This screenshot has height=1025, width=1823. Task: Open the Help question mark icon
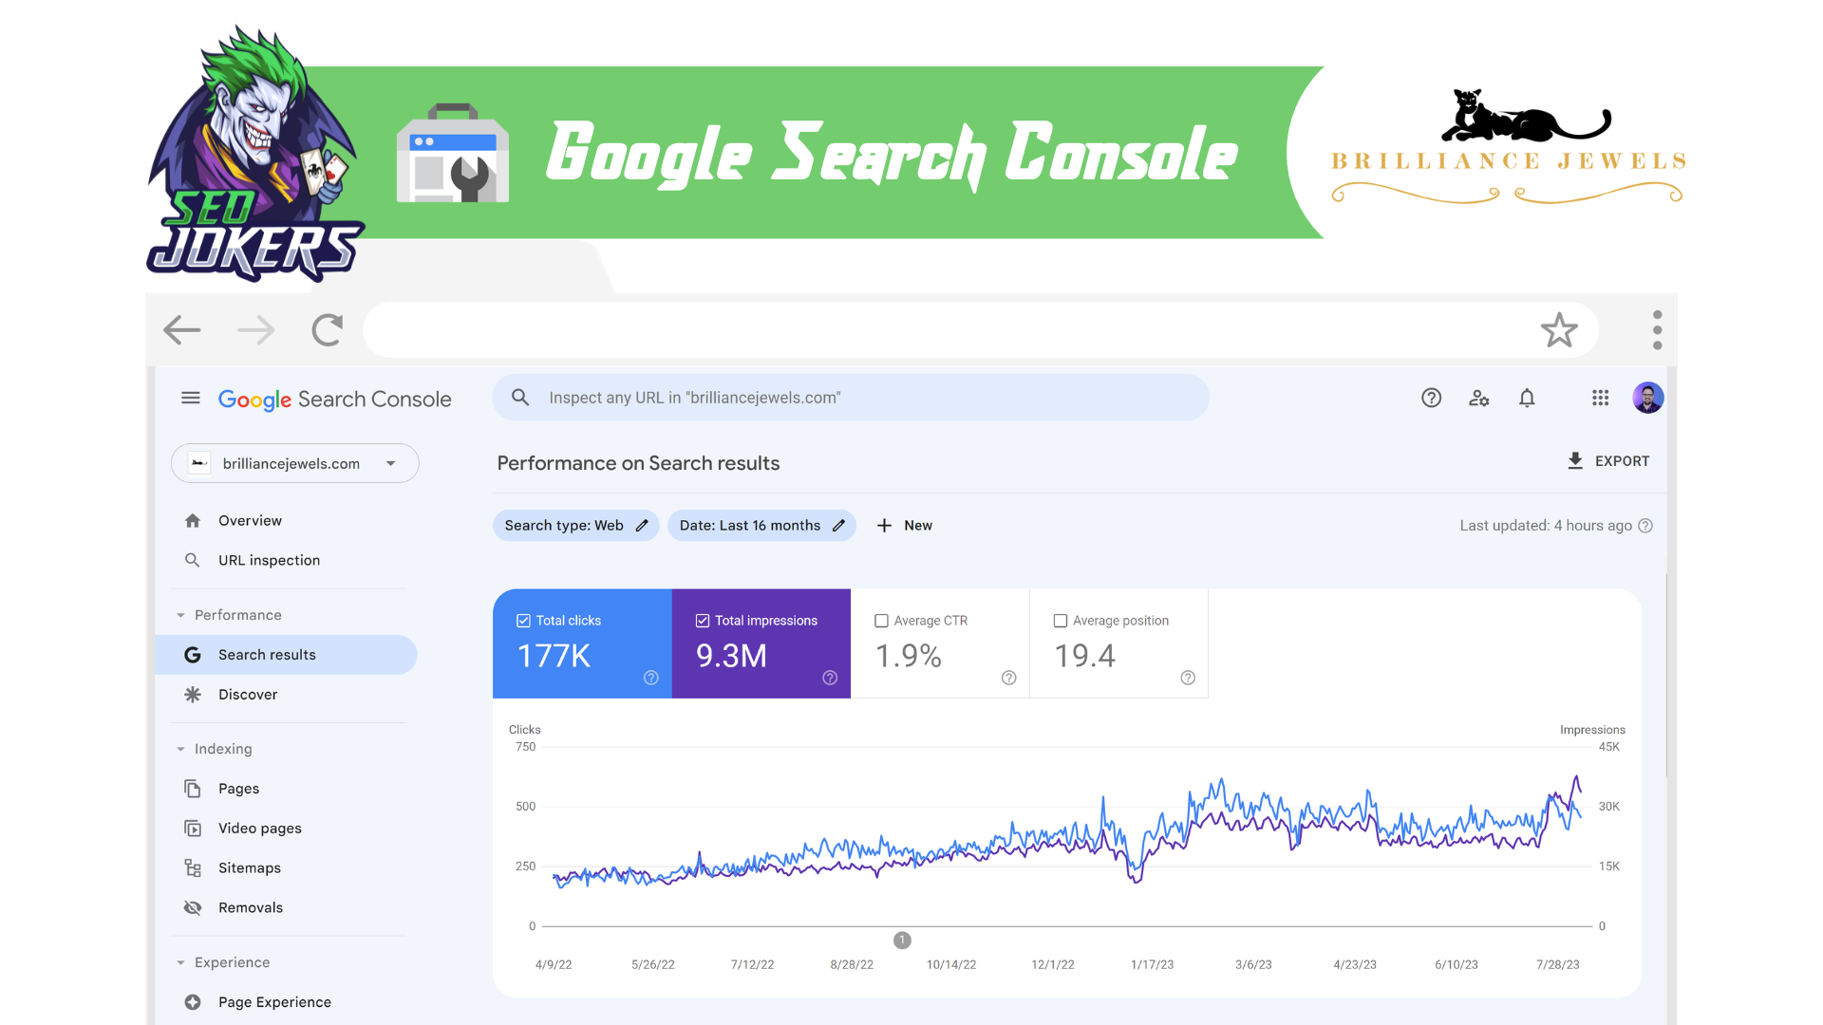point(1431,398)
